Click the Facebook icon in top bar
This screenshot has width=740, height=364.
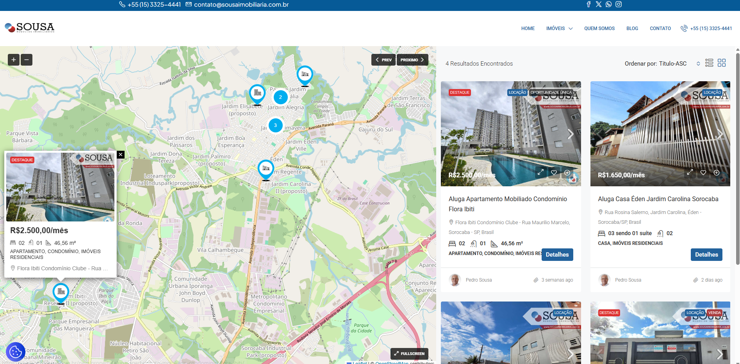pyautogui.click(x=588, y=4)
